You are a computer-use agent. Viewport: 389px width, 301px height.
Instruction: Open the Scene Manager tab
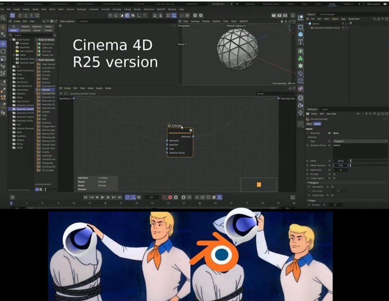click(x=327, y=14)
